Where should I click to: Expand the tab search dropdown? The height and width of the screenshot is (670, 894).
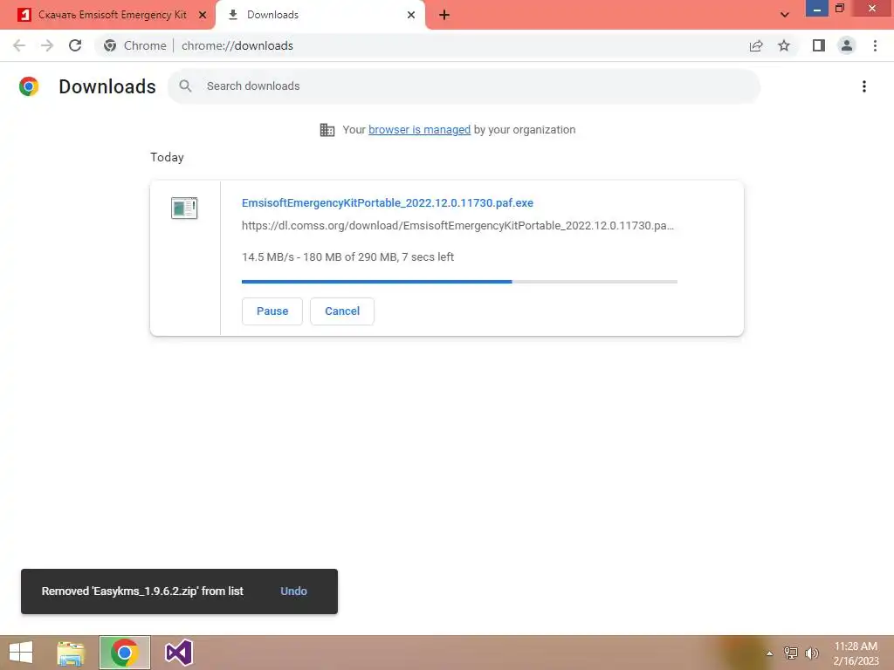tap(785, 15)
